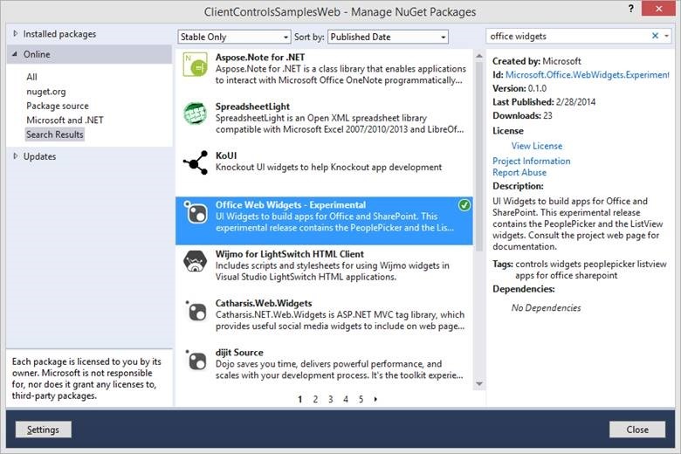Click the Wijmo for LightSwitch package icon
Viewport: 681px width, 454px height.
pos(194,262)
